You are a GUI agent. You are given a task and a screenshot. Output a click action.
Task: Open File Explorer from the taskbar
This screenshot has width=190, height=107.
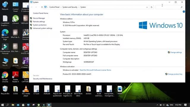click(x=13, y=105)
